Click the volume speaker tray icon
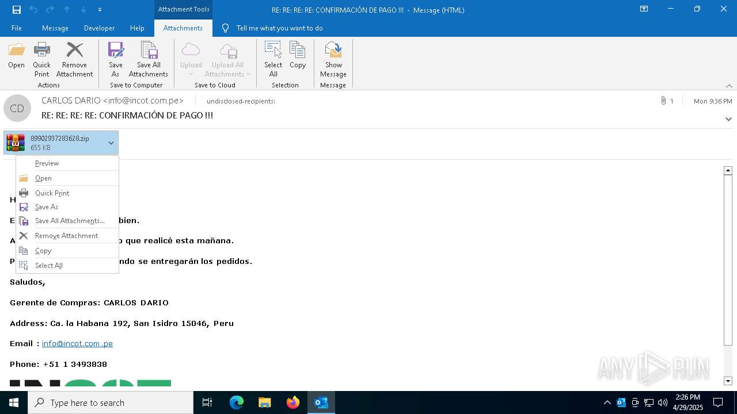This screenshot has width=737, height=414. [663, 402]
